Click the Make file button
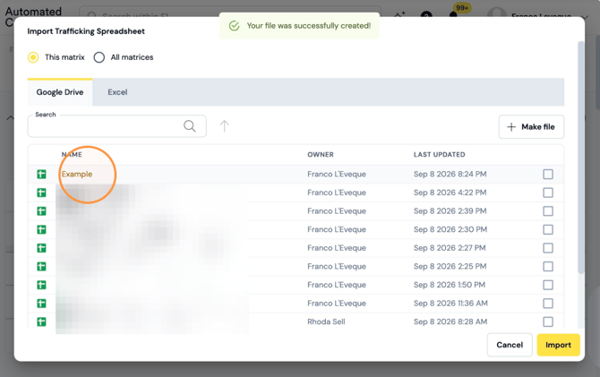 coord(531,126)
